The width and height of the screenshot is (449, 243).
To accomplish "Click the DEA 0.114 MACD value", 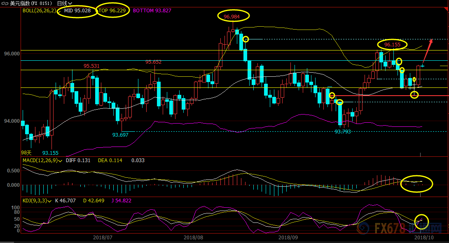I will [x=110, y=160].
